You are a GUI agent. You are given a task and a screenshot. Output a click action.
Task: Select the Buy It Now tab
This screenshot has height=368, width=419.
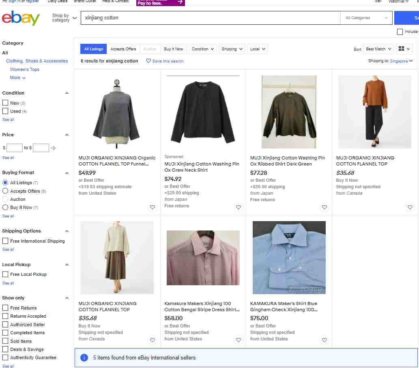click(174, 49)
